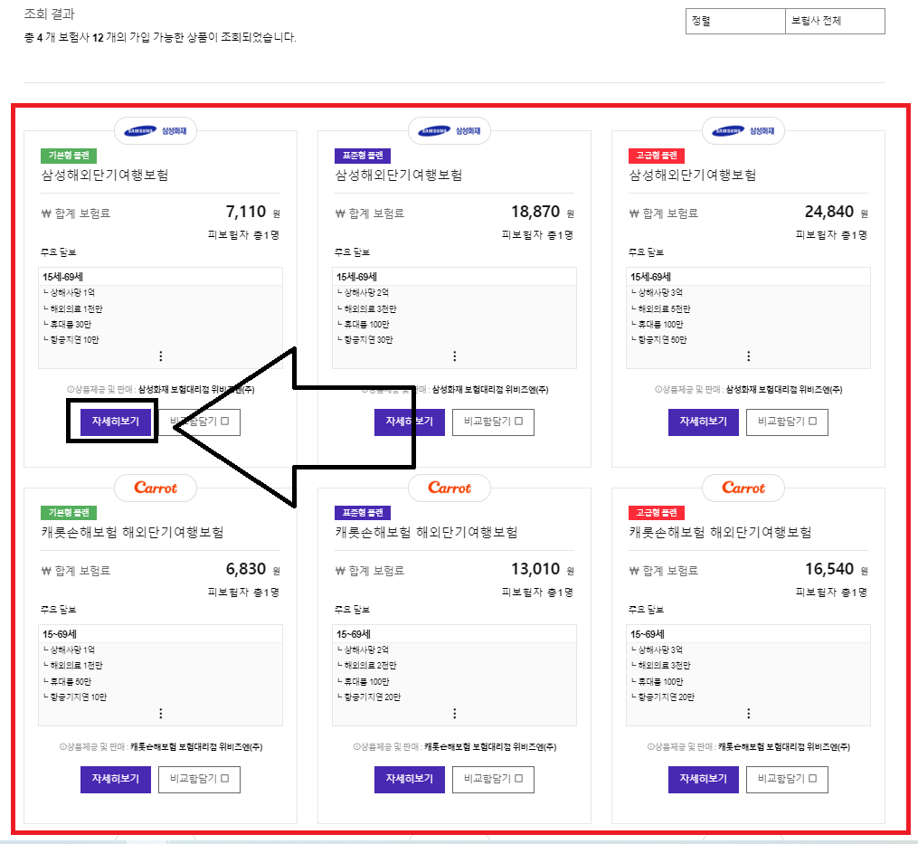Click Samsung logo on the 7,110원 card
Screen dimensions: 918x844
coord(156,130)
